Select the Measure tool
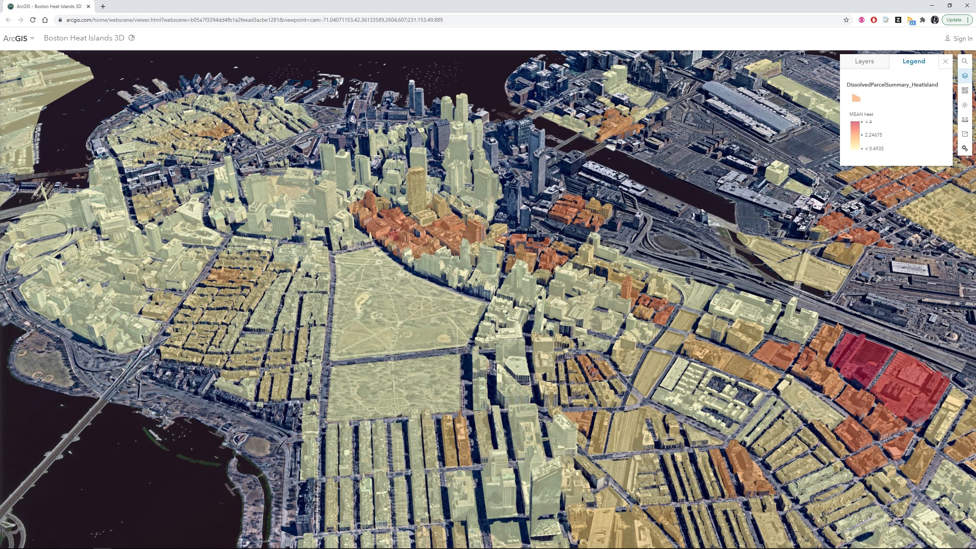Screen dimensions: 976x549 coord(965,119)
